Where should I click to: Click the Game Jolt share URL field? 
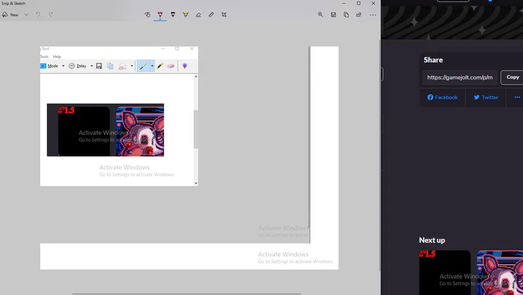point(460,77)
